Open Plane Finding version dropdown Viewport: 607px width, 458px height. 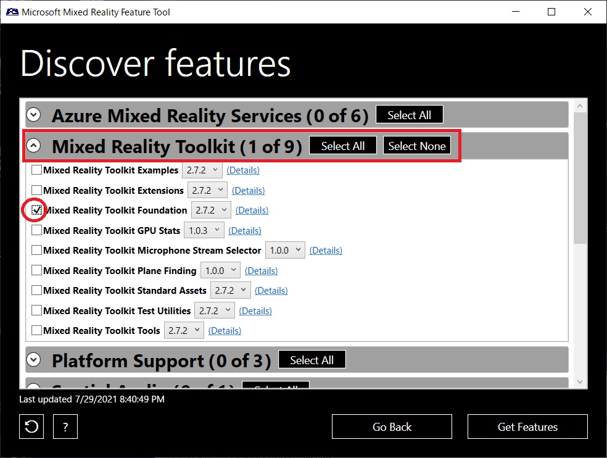click(x=220, y=270)
